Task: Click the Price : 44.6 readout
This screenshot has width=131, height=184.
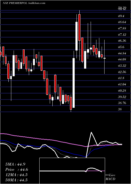Action: (x=17, y=170)
